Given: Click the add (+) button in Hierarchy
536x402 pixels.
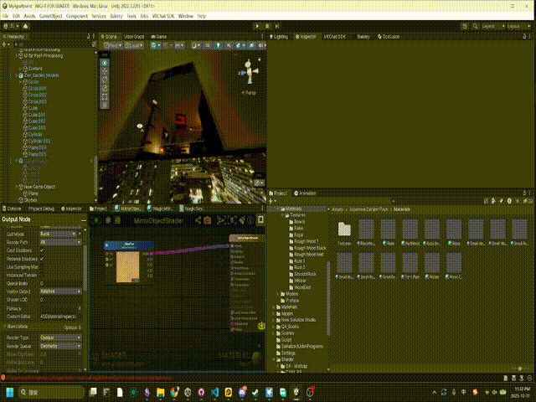Looking at the screenshot, I should [5, 45].
